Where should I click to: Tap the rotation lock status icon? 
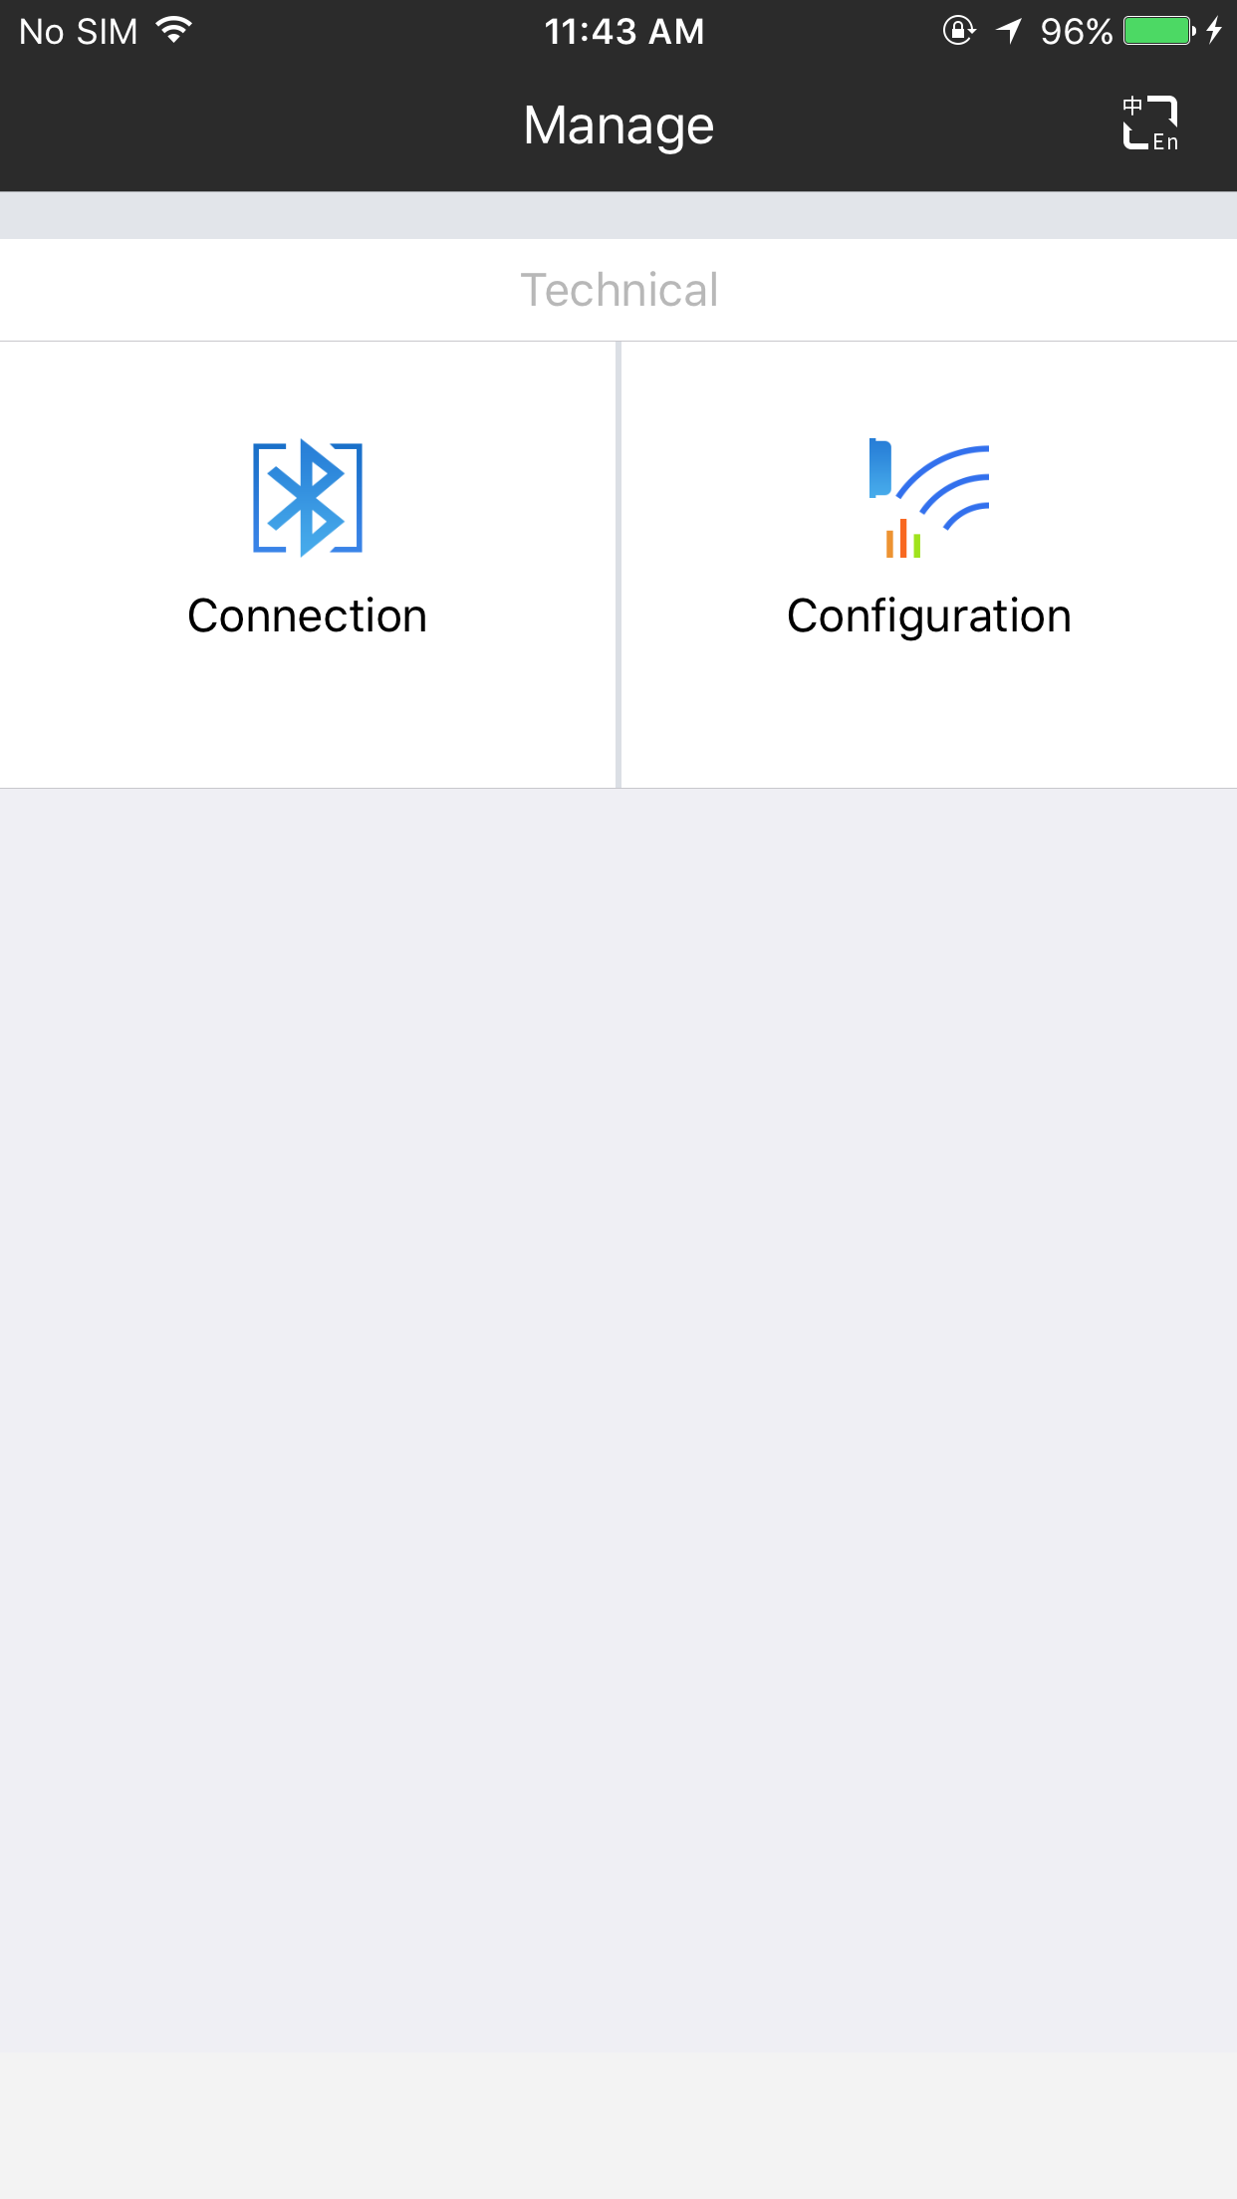958,31
